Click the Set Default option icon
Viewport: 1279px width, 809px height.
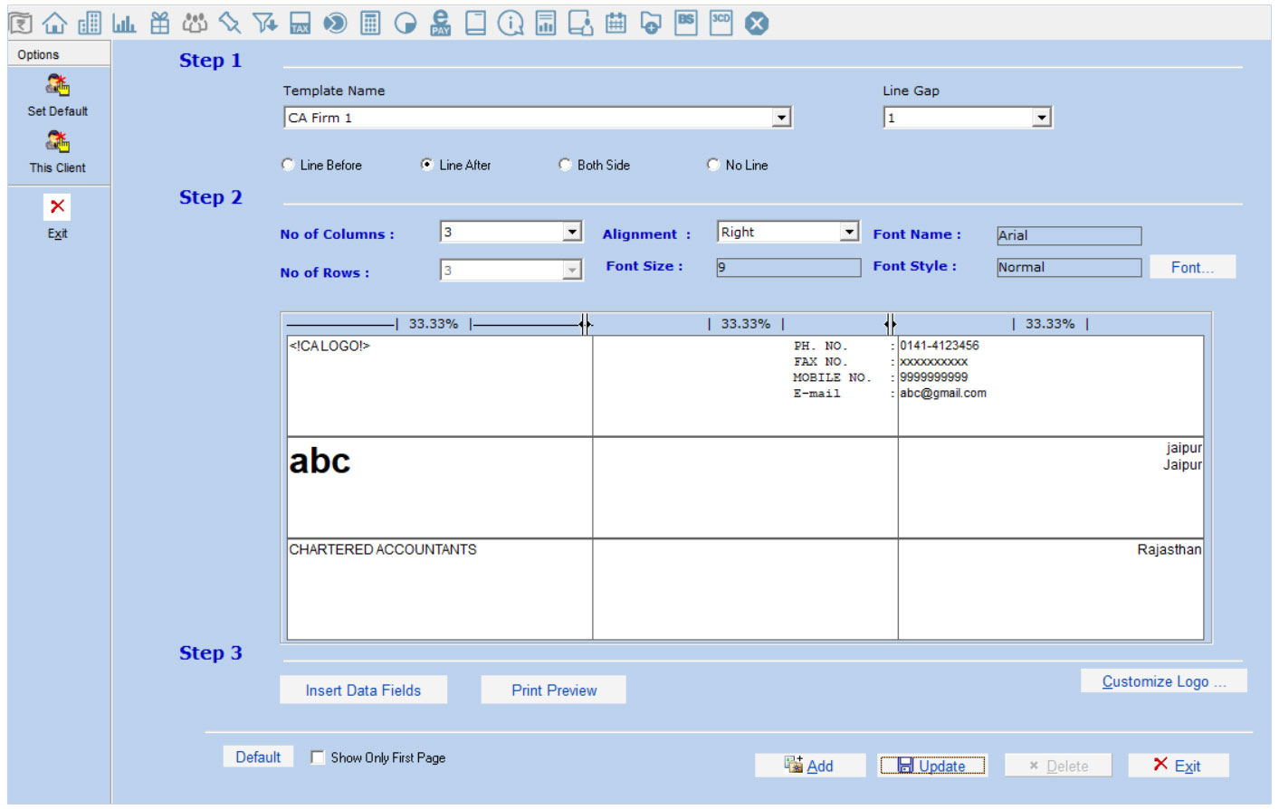pos(57,87)
